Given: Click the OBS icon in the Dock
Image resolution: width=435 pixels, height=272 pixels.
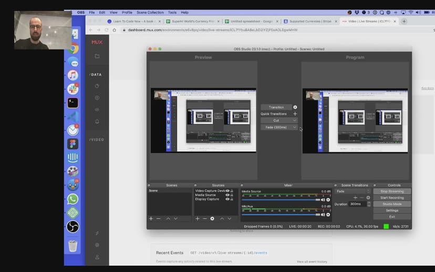Looking at the screenshot, I should pos(73,226).
